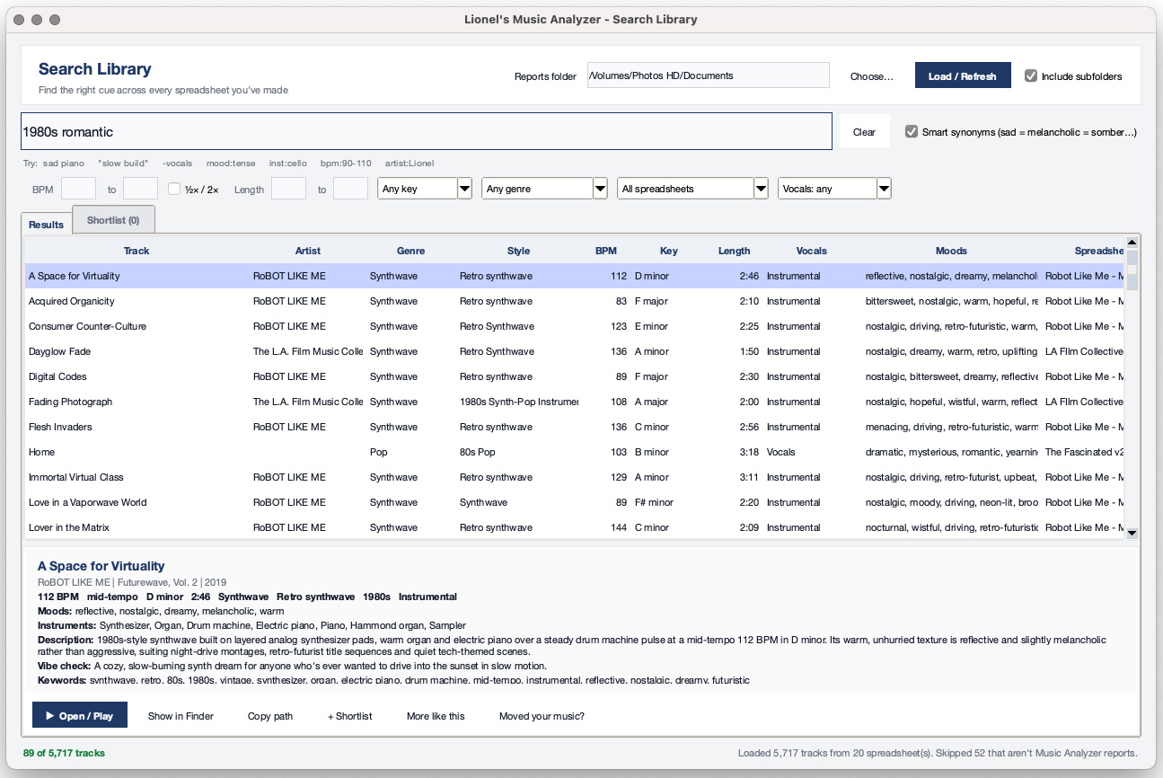Select the Home track row

tap(575, 452)
